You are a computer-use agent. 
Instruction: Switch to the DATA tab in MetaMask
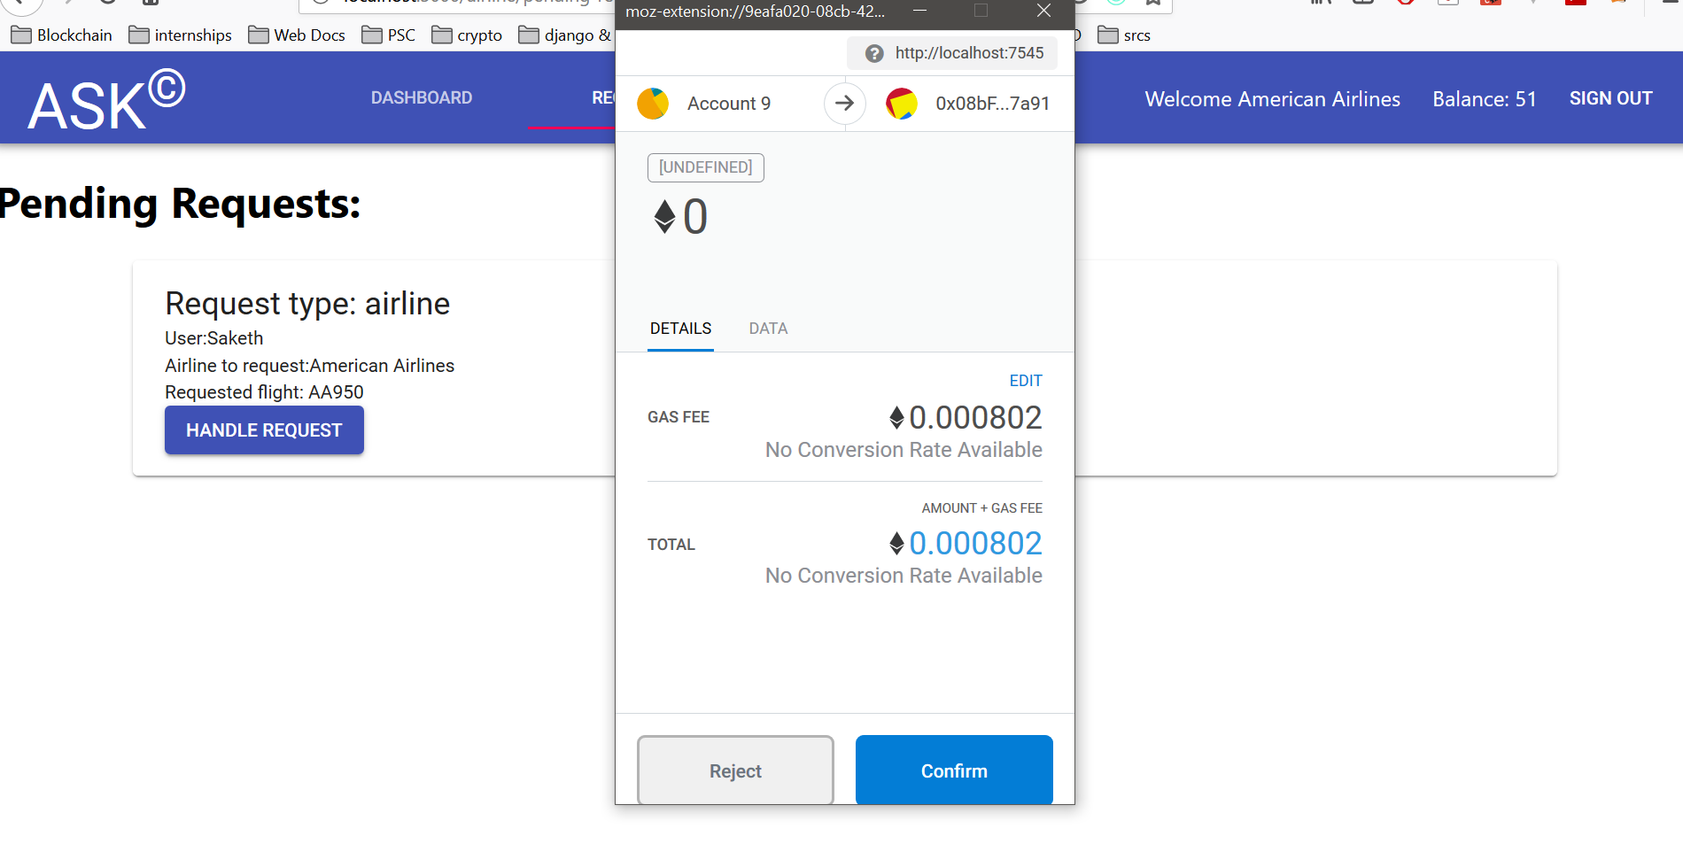[768, 329]
